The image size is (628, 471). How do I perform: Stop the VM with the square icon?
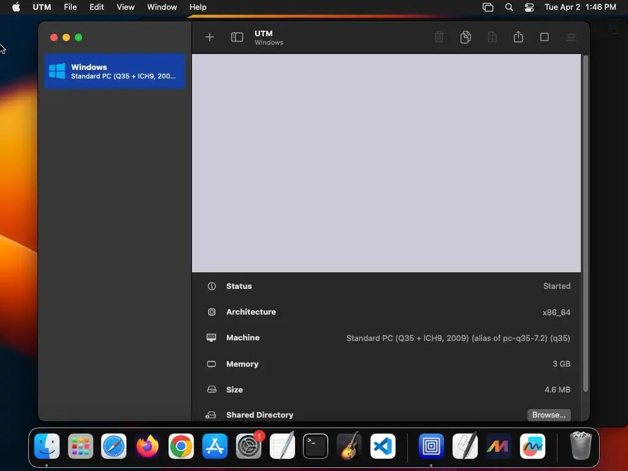(545, 37)
